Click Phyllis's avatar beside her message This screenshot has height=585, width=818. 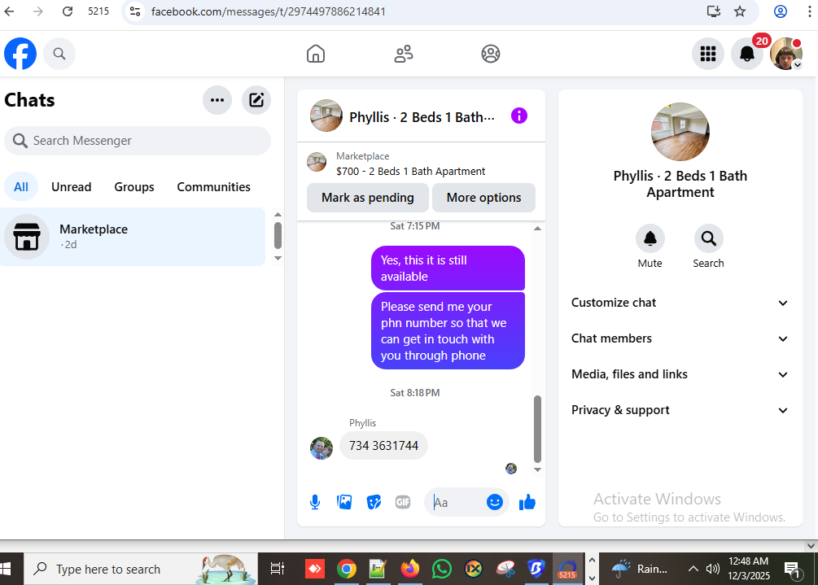tap(322, 448)
